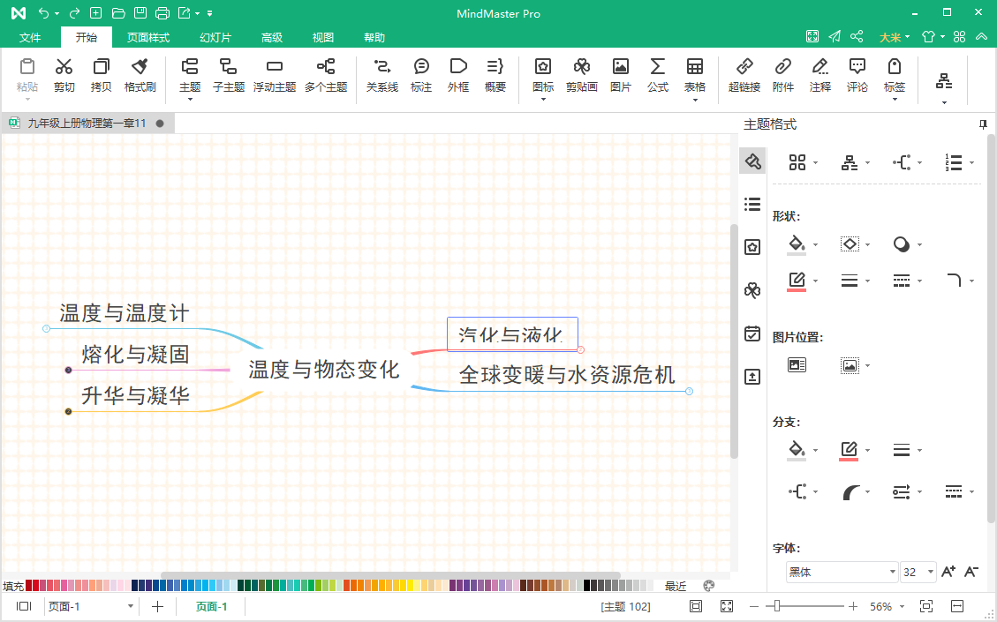Click the Share icon in top right

[857, 36]
